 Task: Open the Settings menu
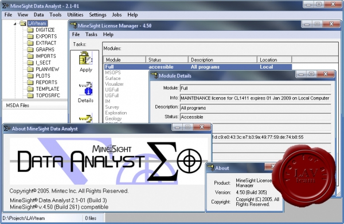[x=97, y=15]
